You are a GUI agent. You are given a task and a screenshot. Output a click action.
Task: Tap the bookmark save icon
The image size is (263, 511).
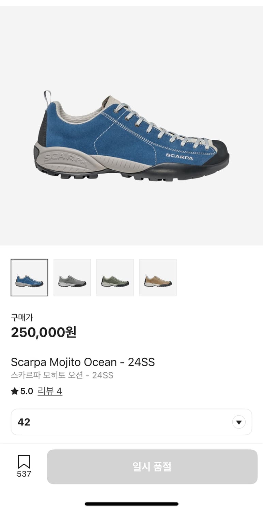click(x=24, y=462)
